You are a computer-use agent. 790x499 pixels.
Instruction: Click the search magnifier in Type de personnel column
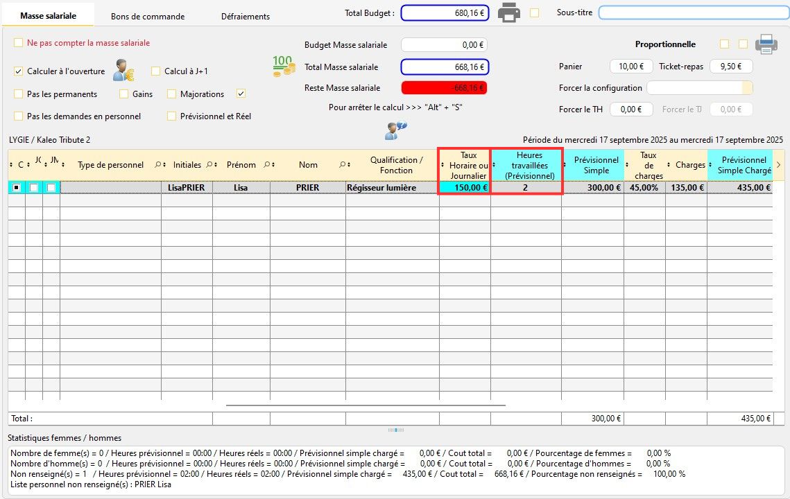[158, 165]
